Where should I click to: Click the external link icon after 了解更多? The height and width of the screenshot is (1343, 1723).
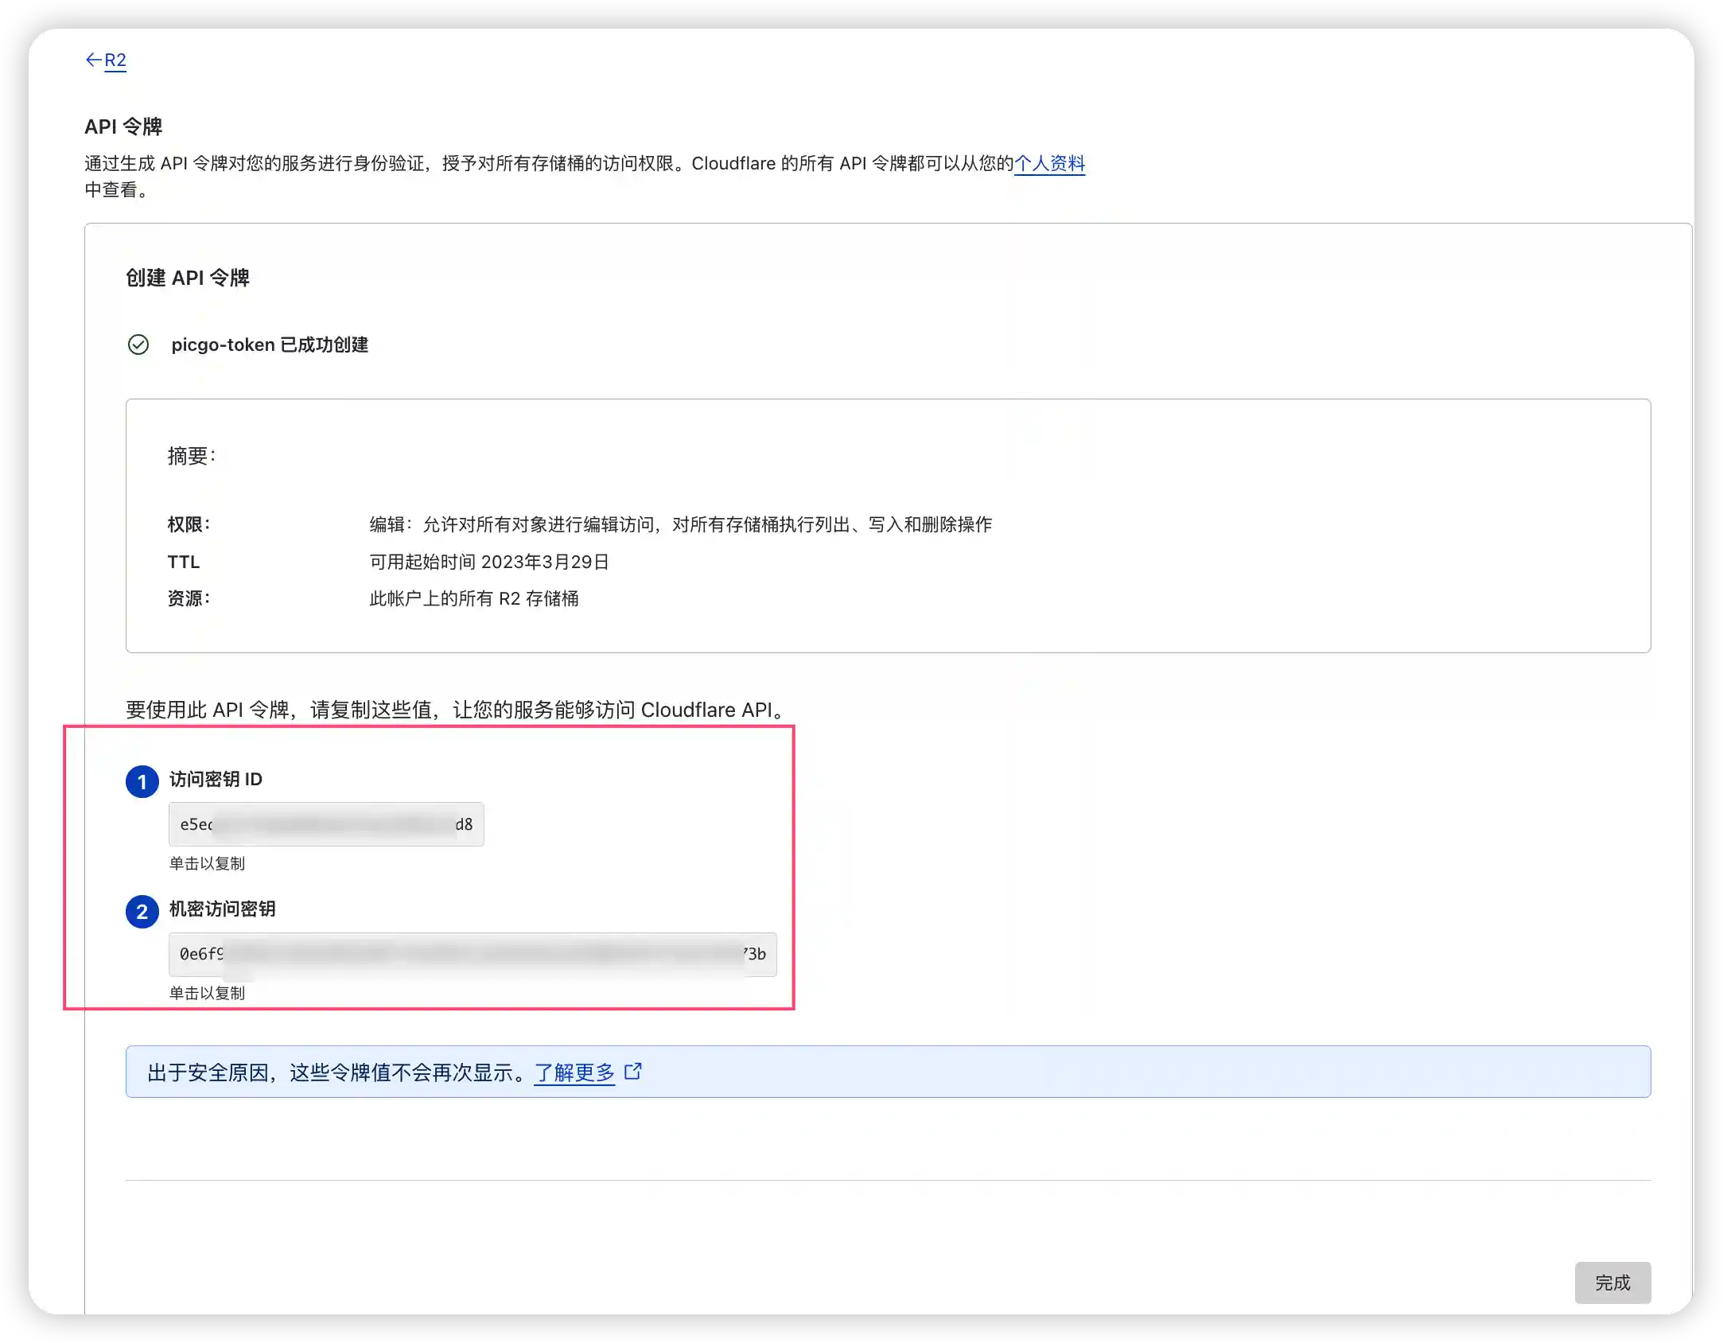[632, 1072]
